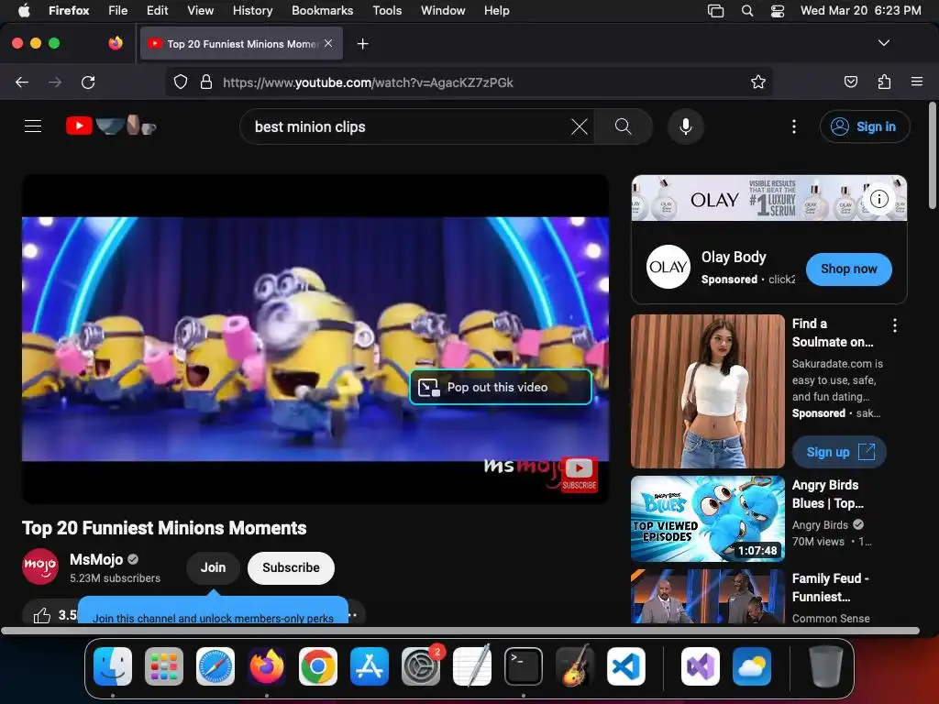Click the vertical page scrollbar
The height and width of the screenshot is (704, 939).
point(932,156)
